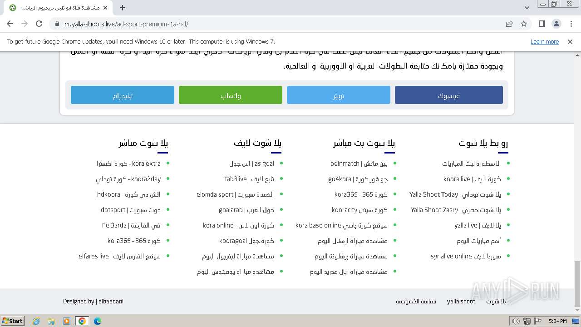The width and height of the screenshot is (581, 327).
Task: Go back to the previous page
Action: (10, 24)
